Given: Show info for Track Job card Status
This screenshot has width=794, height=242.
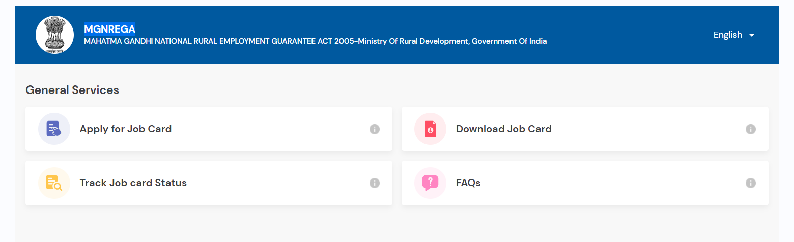Looking at the screenshot, I should pyautogui.click(x=375, y=183).
